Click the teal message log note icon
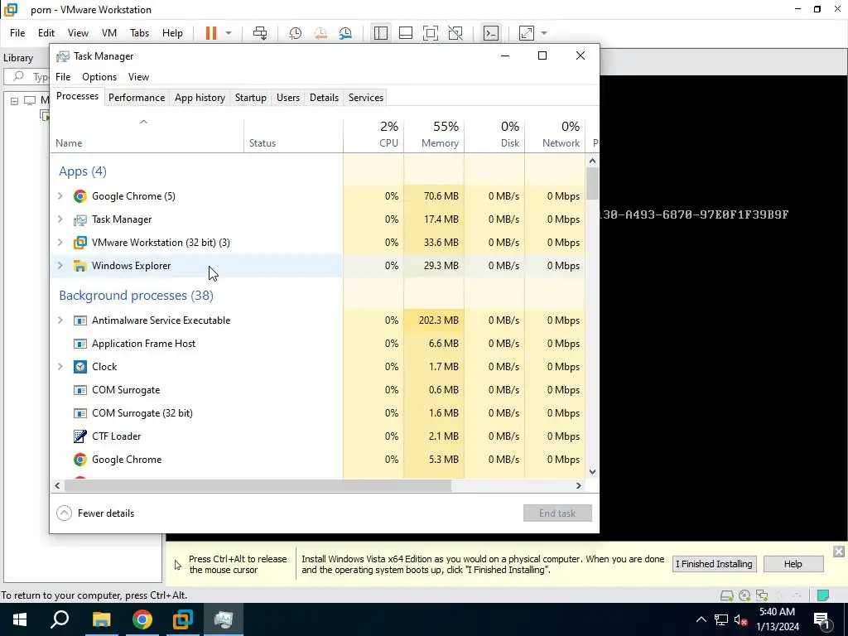Screen dimensions: 848x636 [x=822, y=595]
